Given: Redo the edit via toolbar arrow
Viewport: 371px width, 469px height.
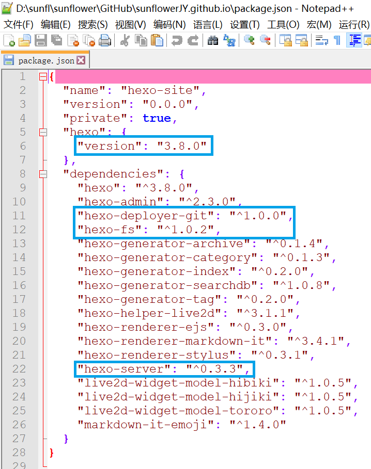Looking at the screenshot, I should (193, 40).
